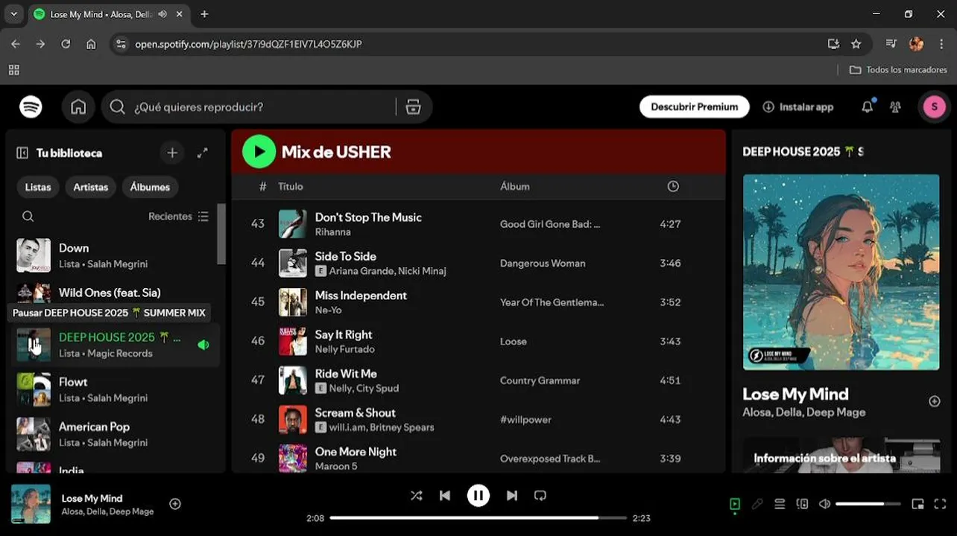Viewport: 957px width, 536px height.
Task: Toggle the Now Playing view panel
Action: click(735, 504)
